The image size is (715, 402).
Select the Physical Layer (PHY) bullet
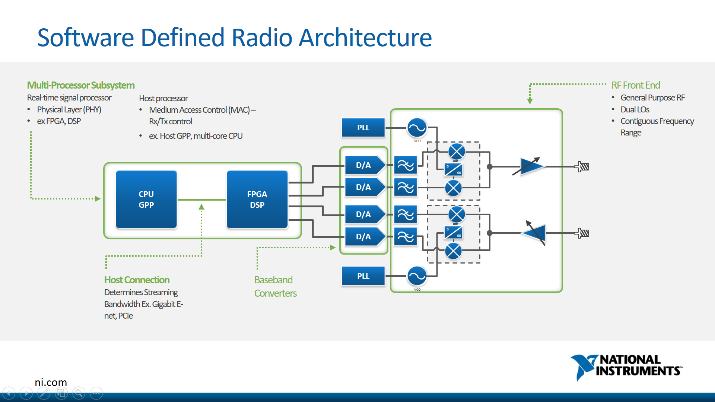[x=69, y=109]
